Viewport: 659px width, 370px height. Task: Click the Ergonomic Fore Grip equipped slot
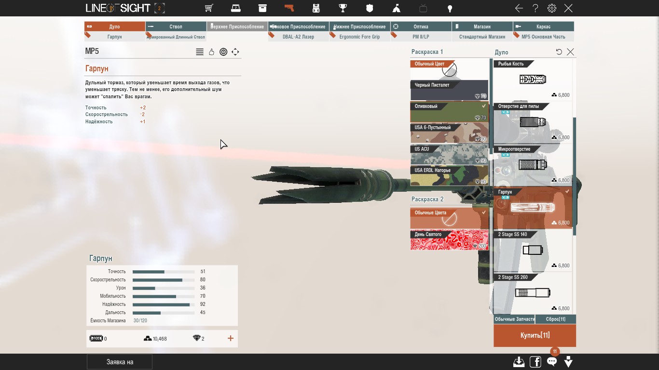pyautogui.click(x=360, y=37)
